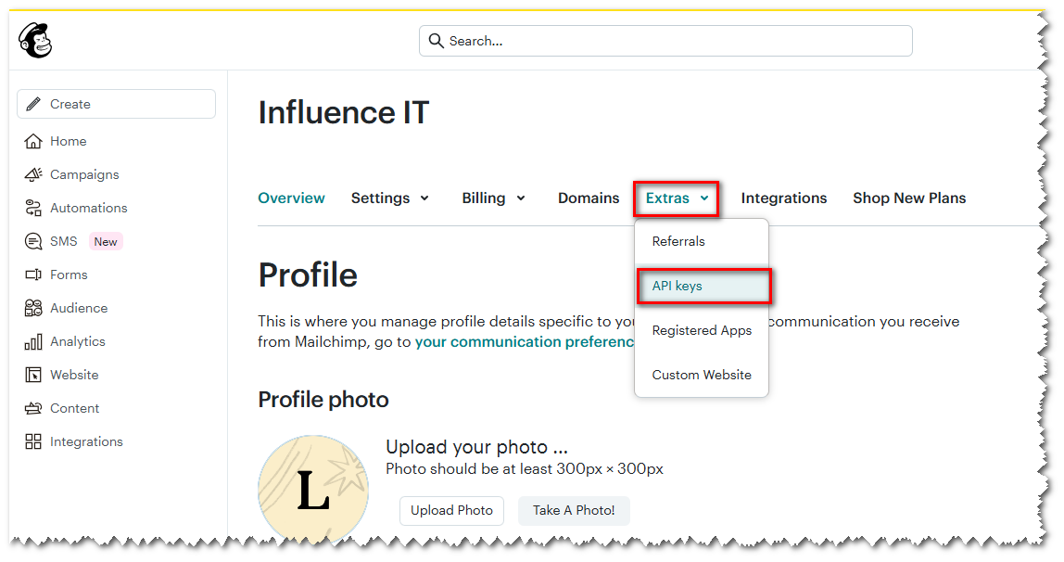
Task: Open the Shop New Plans tab
Action: pyautogui.click(x=909, y=198)
